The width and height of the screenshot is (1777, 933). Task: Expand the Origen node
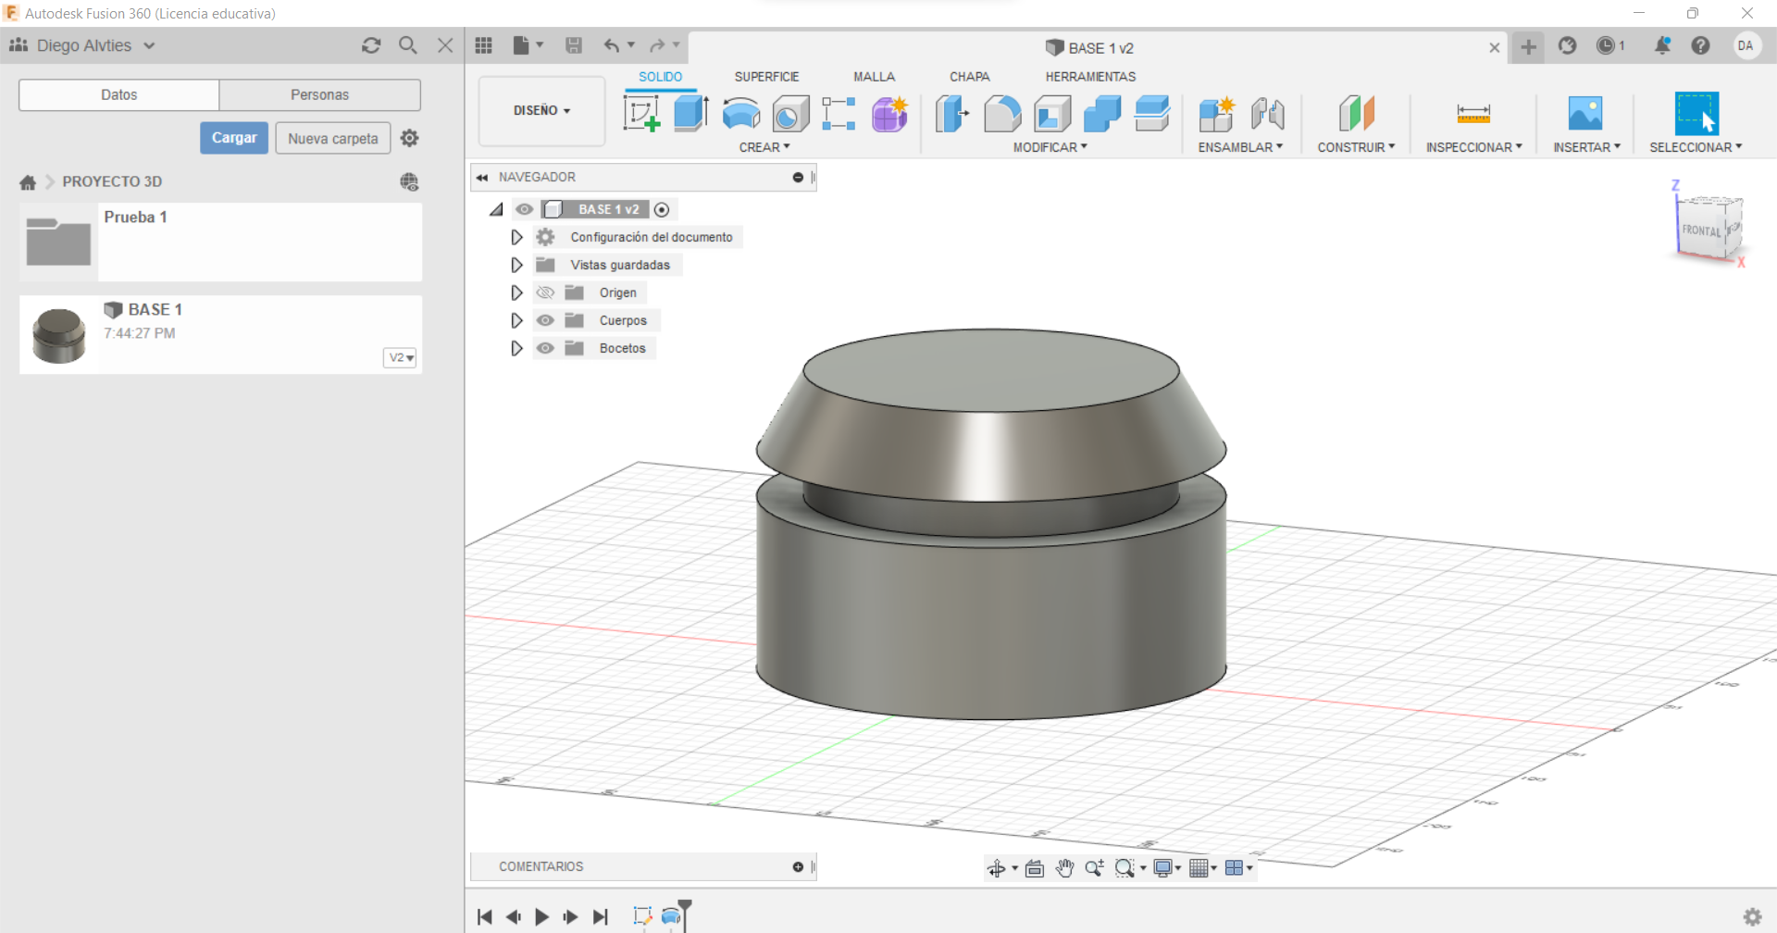click(516, 292)
